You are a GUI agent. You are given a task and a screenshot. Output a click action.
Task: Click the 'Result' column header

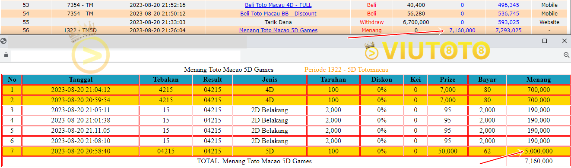[213, 79]
